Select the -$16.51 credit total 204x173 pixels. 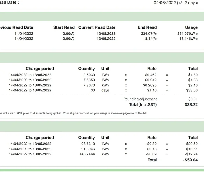click(x=191, y=149)
